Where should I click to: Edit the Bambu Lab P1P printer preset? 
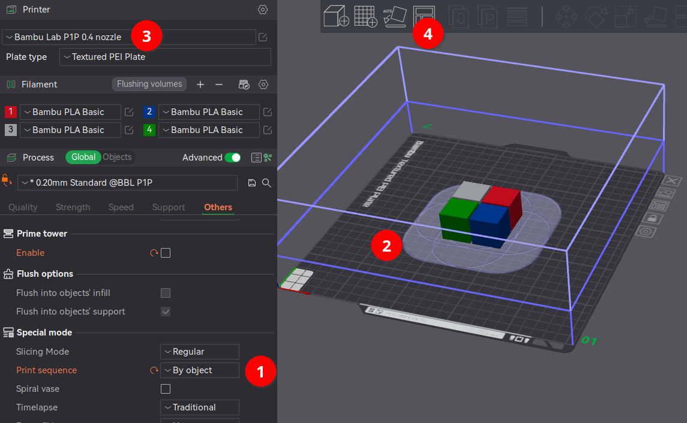263,37
